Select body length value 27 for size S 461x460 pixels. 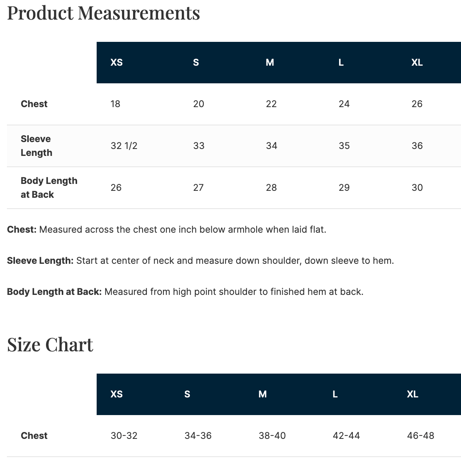coord(198,188)
